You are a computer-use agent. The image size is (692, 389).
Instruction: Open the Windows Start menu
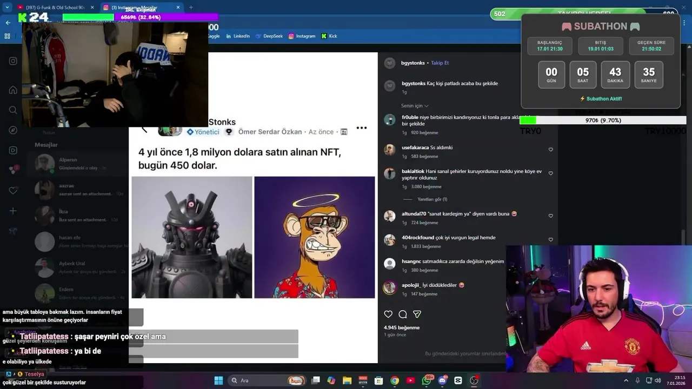[218, 380]
